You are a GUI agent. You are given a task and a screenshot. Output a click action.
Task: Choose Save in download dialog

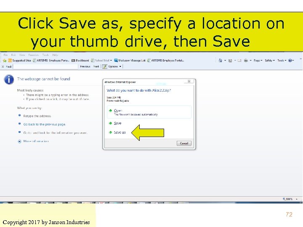click(117, 123)
